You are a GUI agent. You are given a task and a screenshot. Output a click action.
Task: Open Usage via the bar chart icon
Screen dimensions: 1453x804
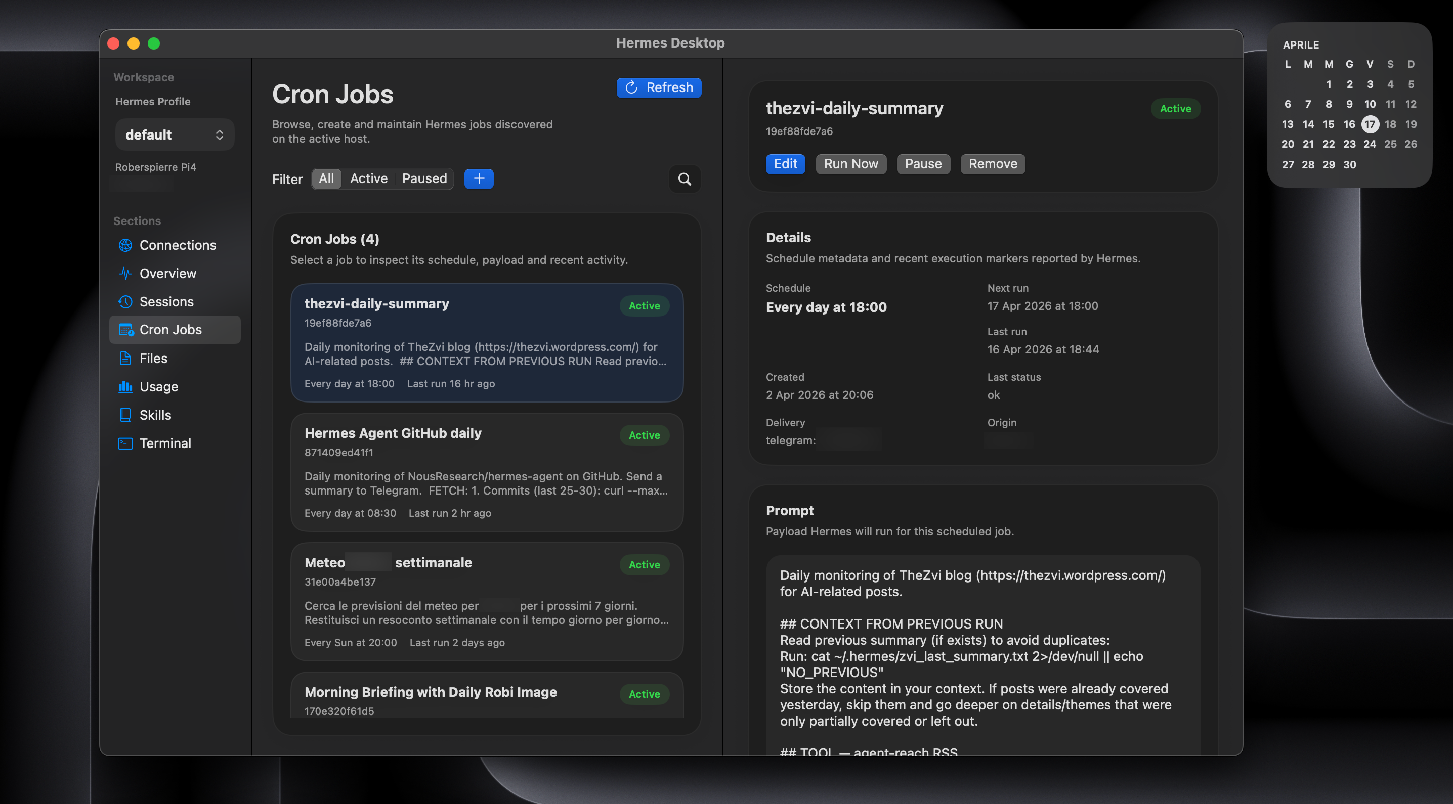point(125,387)
